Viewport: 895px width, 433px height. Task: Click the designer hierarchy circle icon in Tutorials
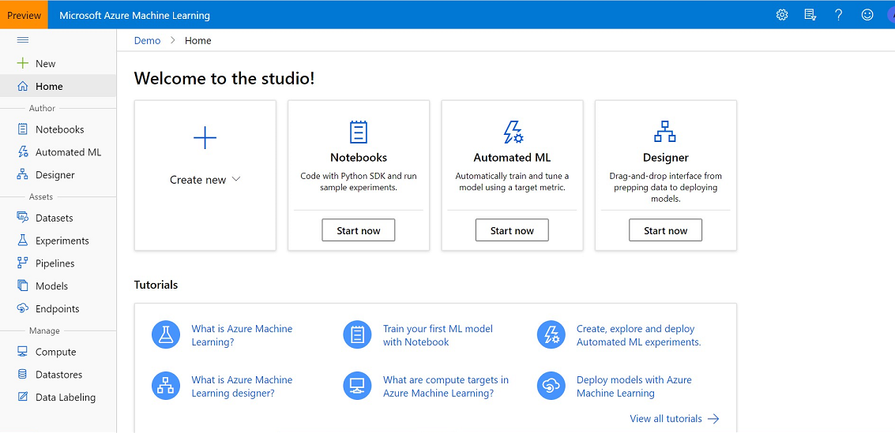coord(166,386)
